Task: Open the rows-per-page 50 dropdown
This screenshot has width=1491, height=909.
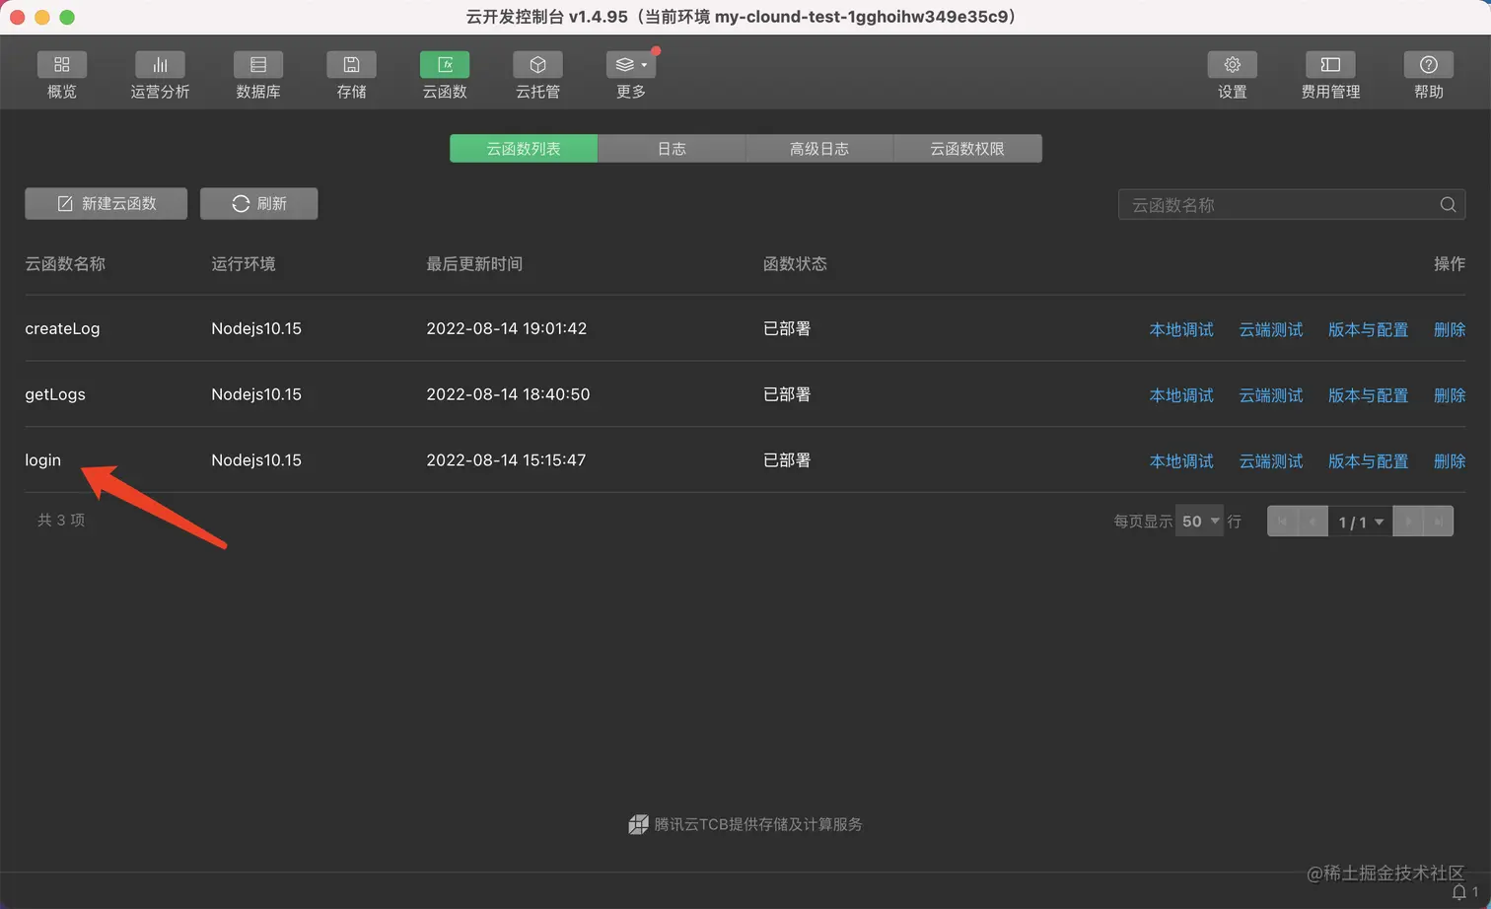Action: coord(1200,521)
